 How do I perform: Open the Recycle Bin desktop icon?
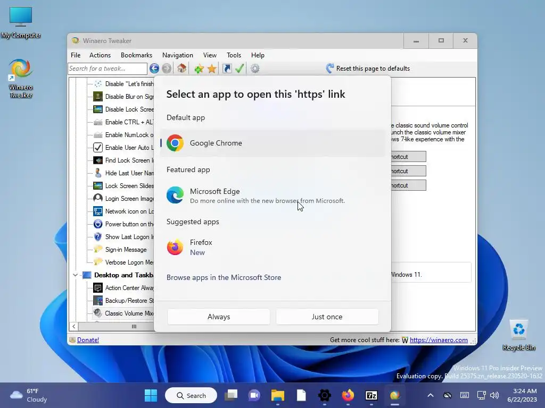pos(518,335)
